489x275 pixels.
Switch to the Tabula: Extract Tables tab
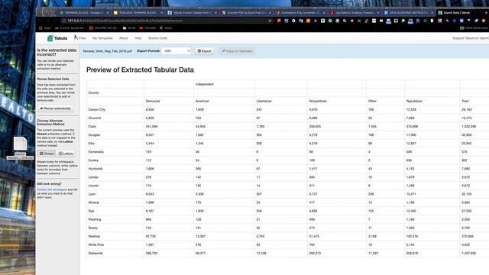(192, 13)
